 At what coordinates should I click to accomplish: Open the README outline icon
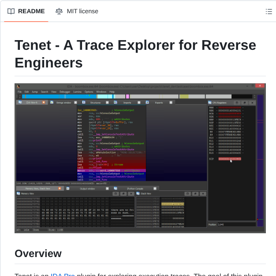click(x=269, y=11)
